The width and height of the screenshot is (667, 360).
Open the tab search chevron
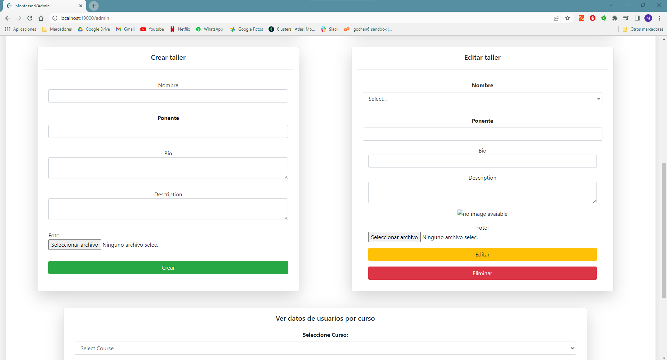coord(611,5)
